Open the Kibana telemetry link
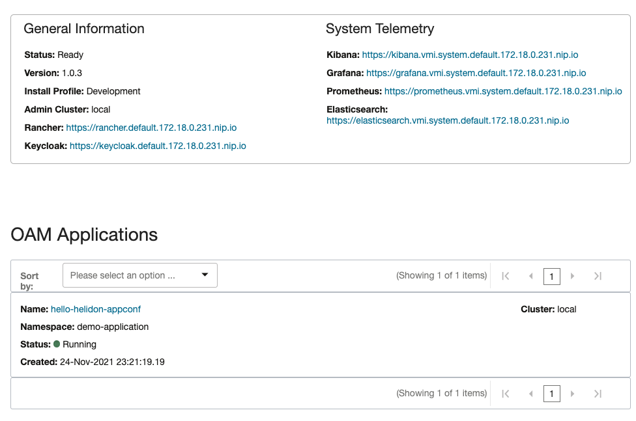 pos(470,55)
